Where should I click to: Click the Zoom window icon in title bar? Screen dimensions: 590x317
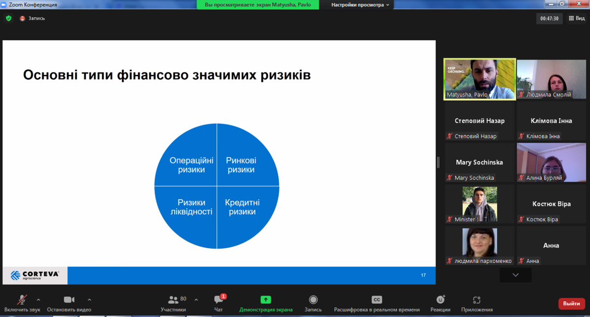tap(4, 4)
